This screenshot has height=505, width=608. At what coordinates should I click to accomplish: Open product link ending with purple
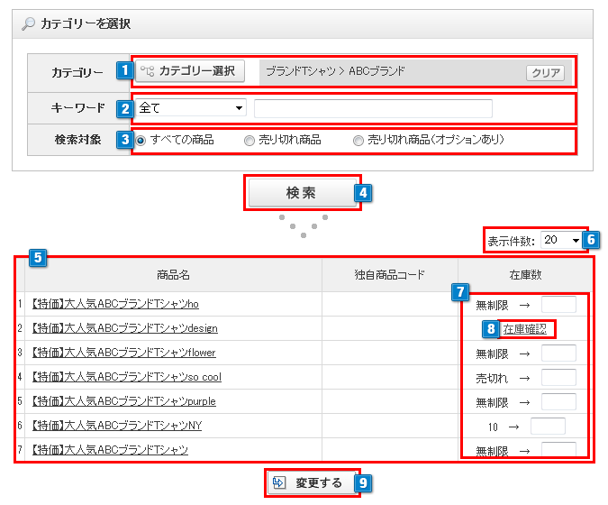[123, 401]
